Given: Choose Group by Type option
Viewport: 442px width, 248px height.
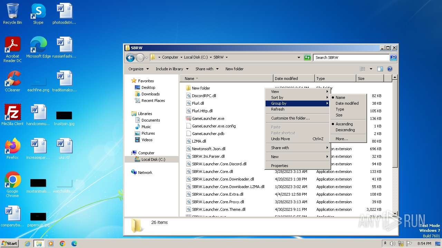Looking at the screenshot, I should tap(348, 109).
